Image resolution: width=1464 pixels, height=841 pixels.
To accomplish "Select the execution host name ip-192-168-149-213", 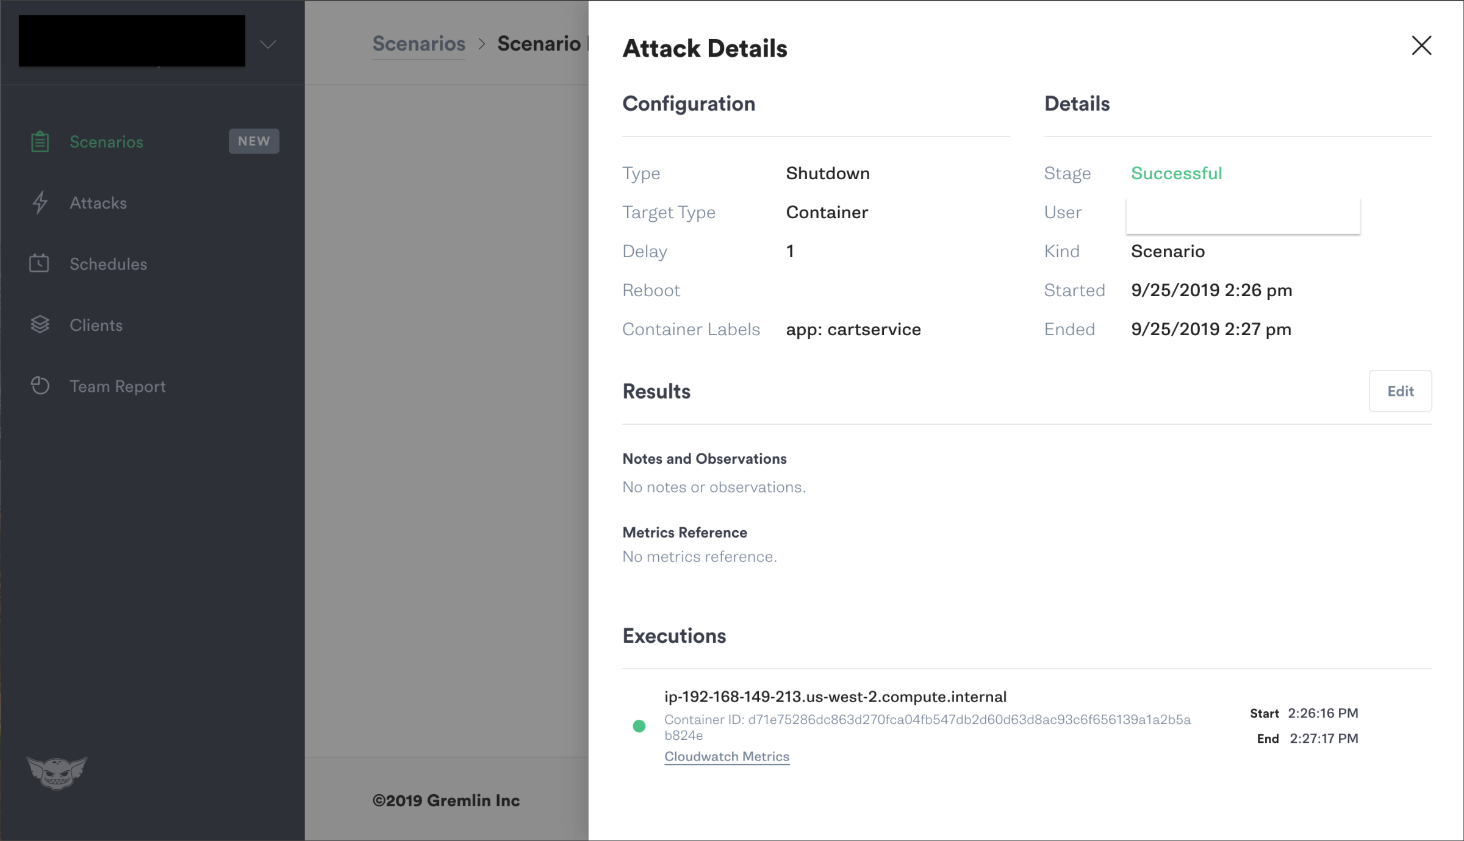I will point(835,697).
